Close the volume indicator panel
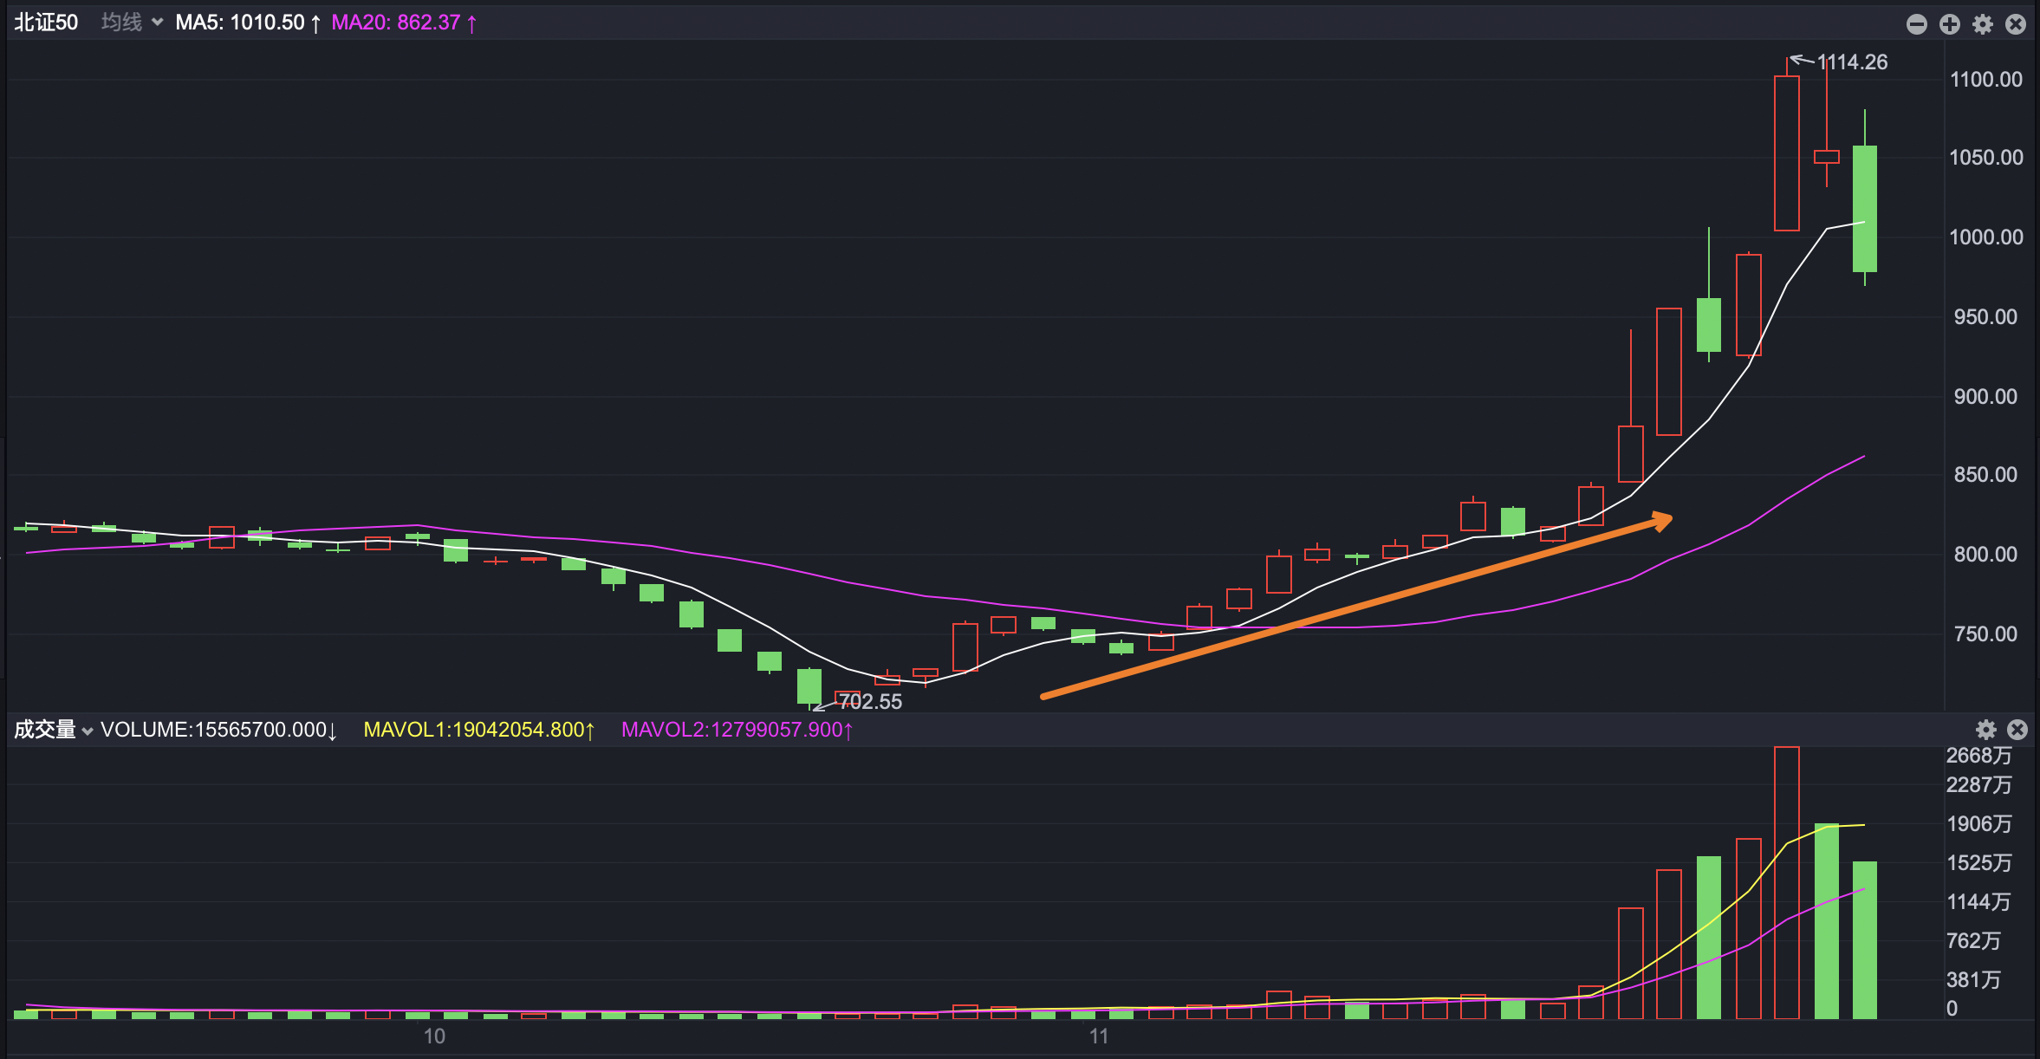The width and height of the screenshot is (2040, 1059). (2017, 730)
